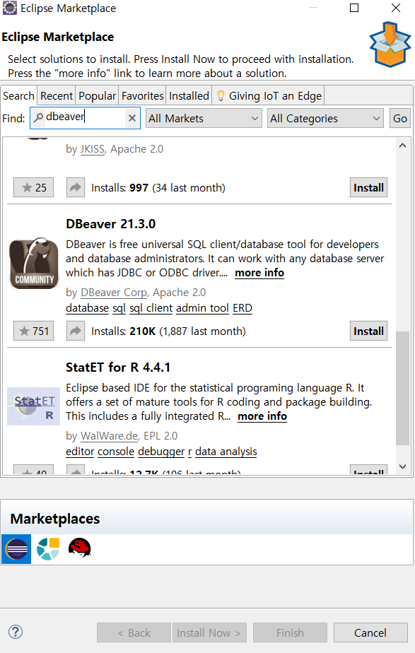Viewport: 415px width, 653px height.
Task: Switch to the Recent tab
Action: (x=57, y=96)
